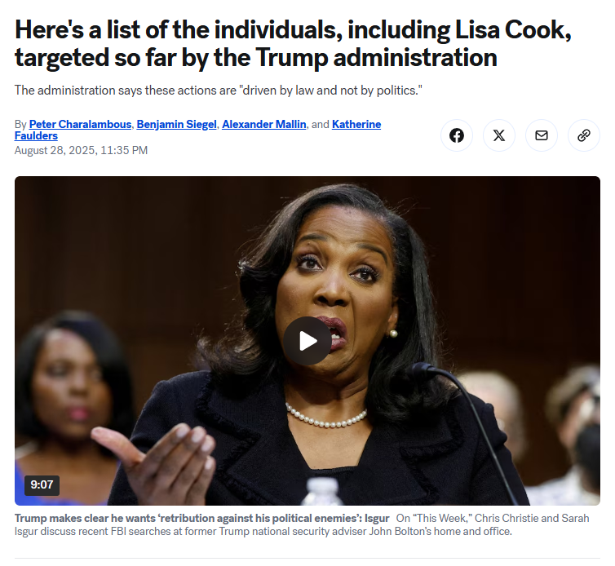The height and width of the screenshot is (566, 615).
Task: Click the "driven by law" subheadline text
Action: coord(218,91)
